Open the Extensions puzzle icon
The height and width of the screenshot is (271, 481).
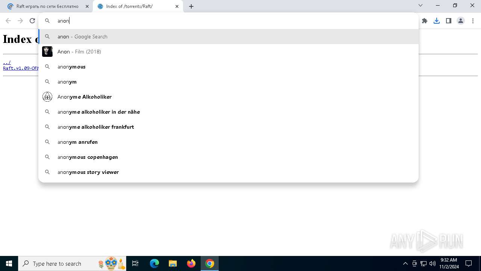pyautogui.click(x=425, y=21)
